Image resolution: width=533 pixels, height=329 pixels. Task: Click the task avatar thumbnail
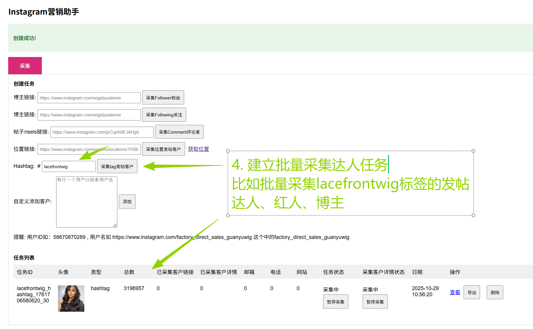tap(71, 298)
